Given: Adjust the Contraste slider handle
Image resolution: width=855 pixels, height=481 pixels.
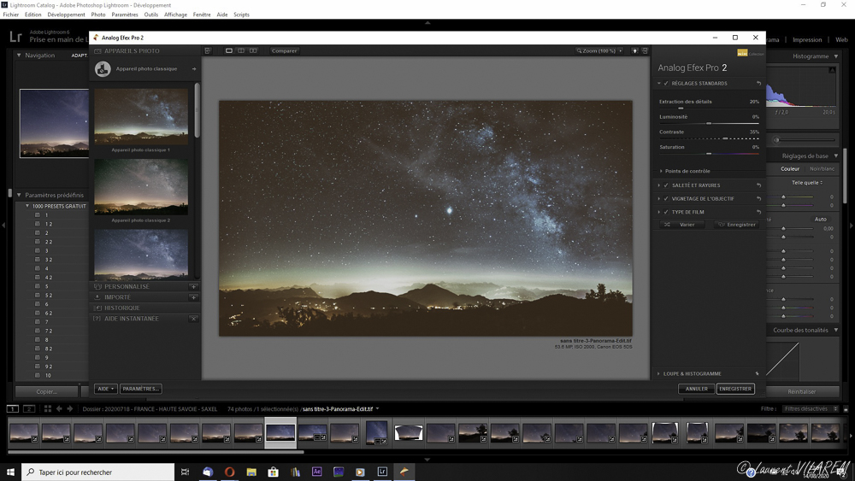Looking at the screenshot, I should [725, 138].
